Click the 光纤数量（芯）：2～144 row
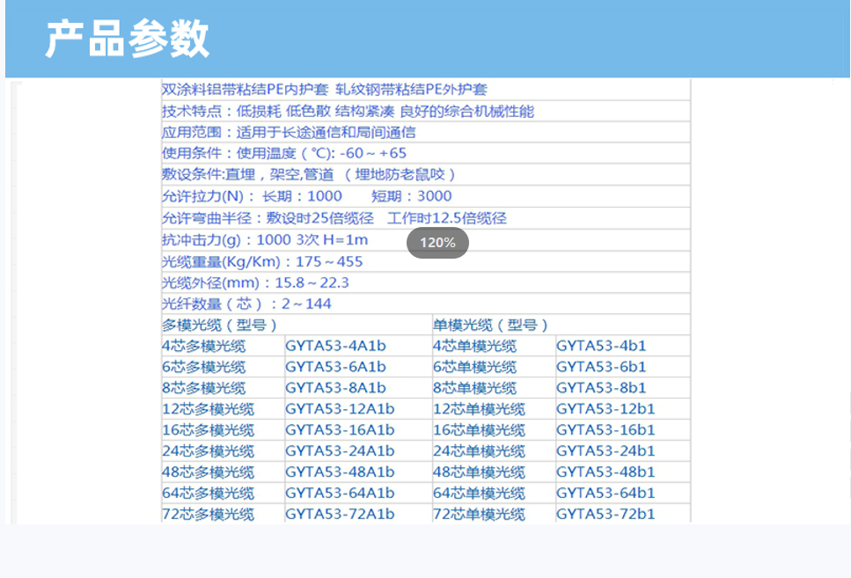 [x=246, y=304]
